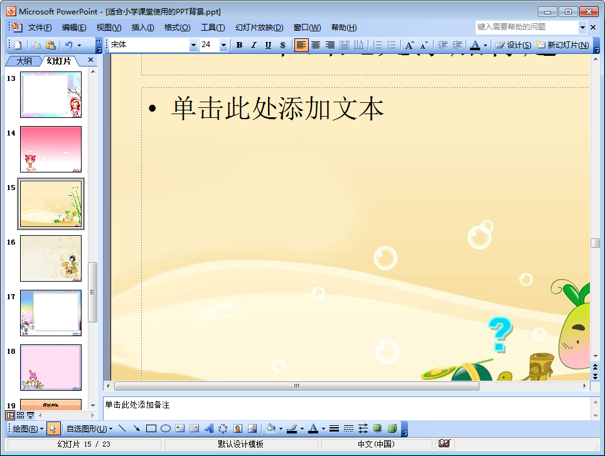This screenshot has height=456, width=605.
Task: Open the 文件(F) menu
Action: click(x=40, y=28)
